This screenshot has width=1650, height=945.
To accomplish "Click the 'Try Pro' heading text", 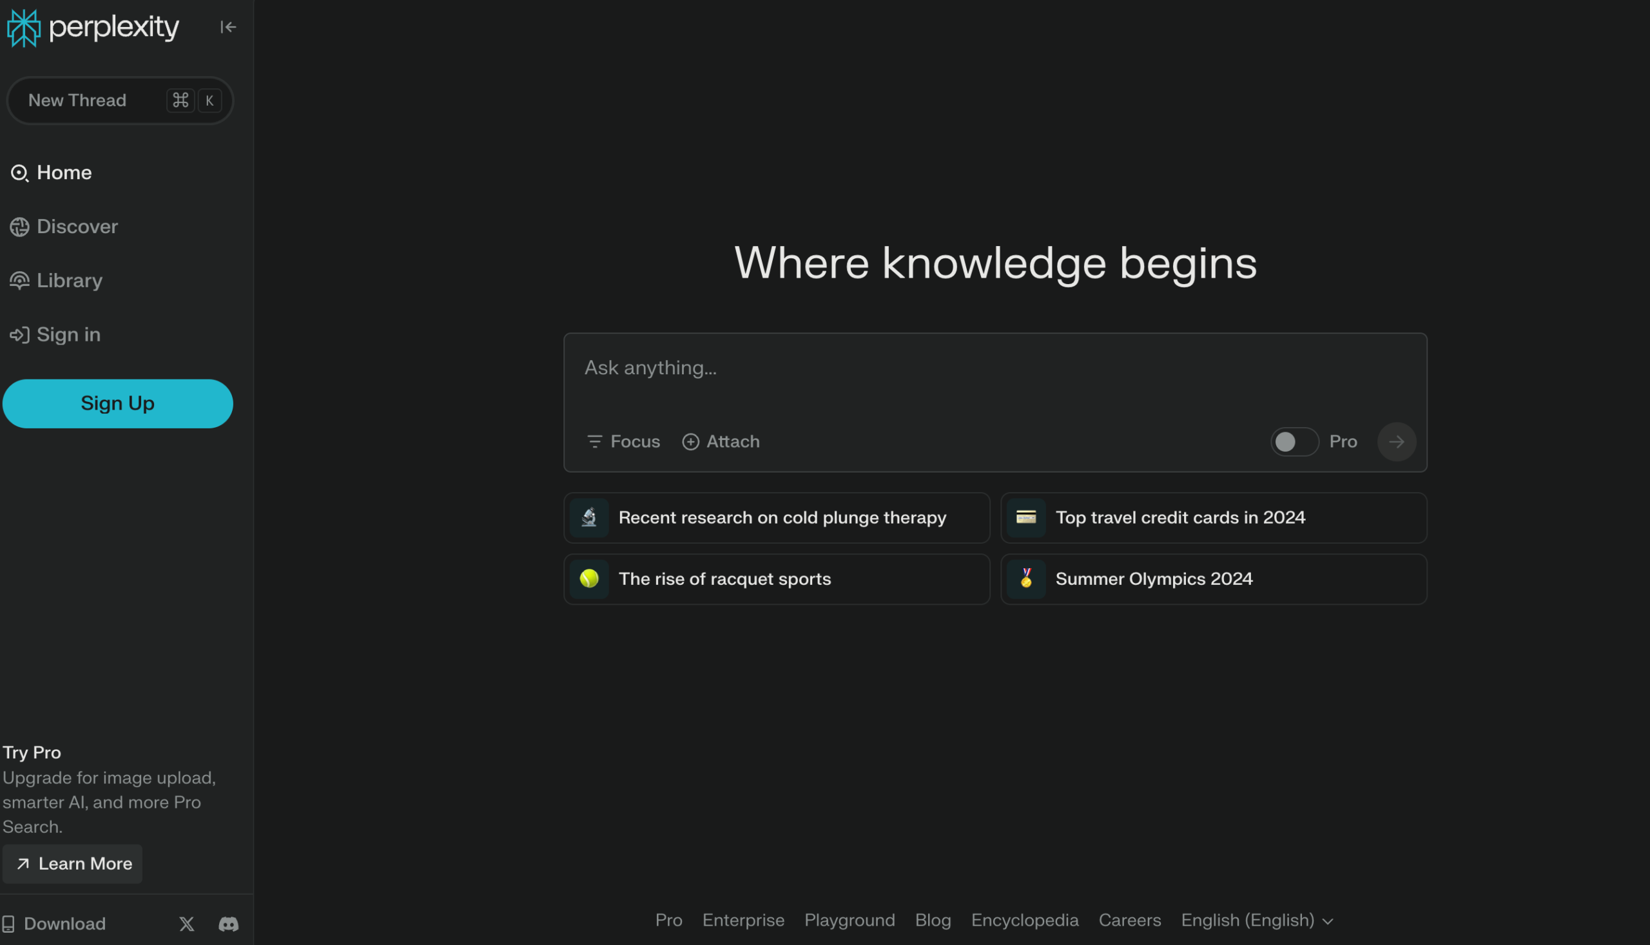I will pos(32,753).
